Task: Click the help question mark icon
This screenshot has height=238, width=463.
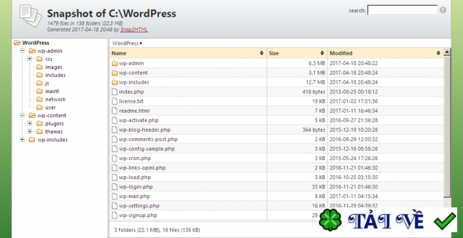Action: tap(443, 10)
